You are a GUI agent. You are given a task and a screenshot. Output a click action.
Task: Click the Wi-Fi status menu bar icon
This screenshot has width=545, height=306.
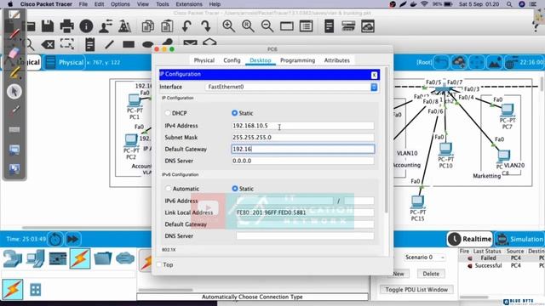tap(424, 4)
